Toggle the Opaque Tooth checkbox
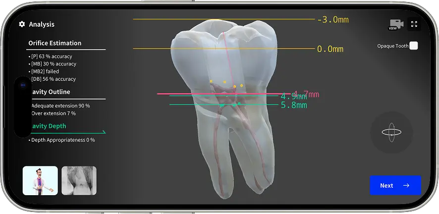 click(x=414, y=46)
